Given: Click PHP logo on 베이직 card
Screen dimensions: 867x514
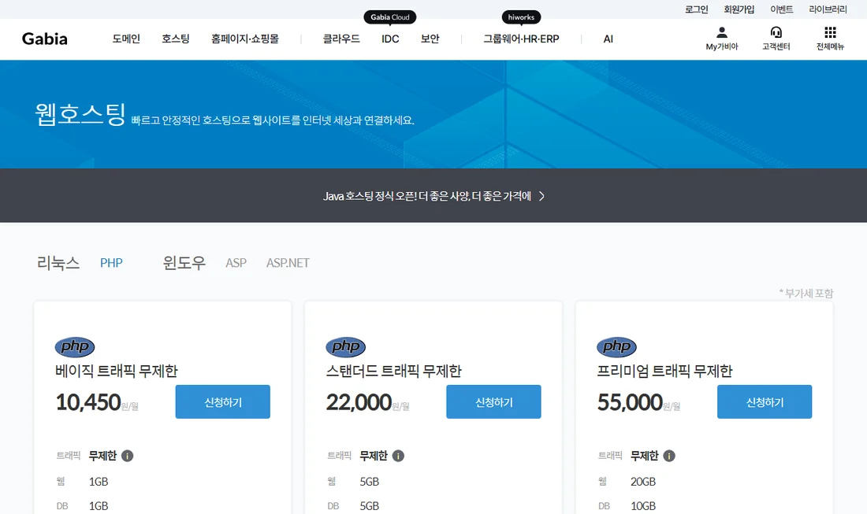Looking at the screenshot, I should [75, 346].
